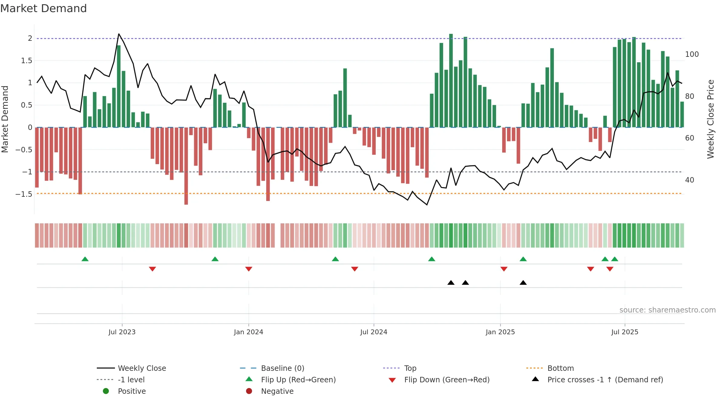This screenshot has width=726, height=408.
Task: Click the green Flip Up marker in early 2025
Action: pos(523,259)
